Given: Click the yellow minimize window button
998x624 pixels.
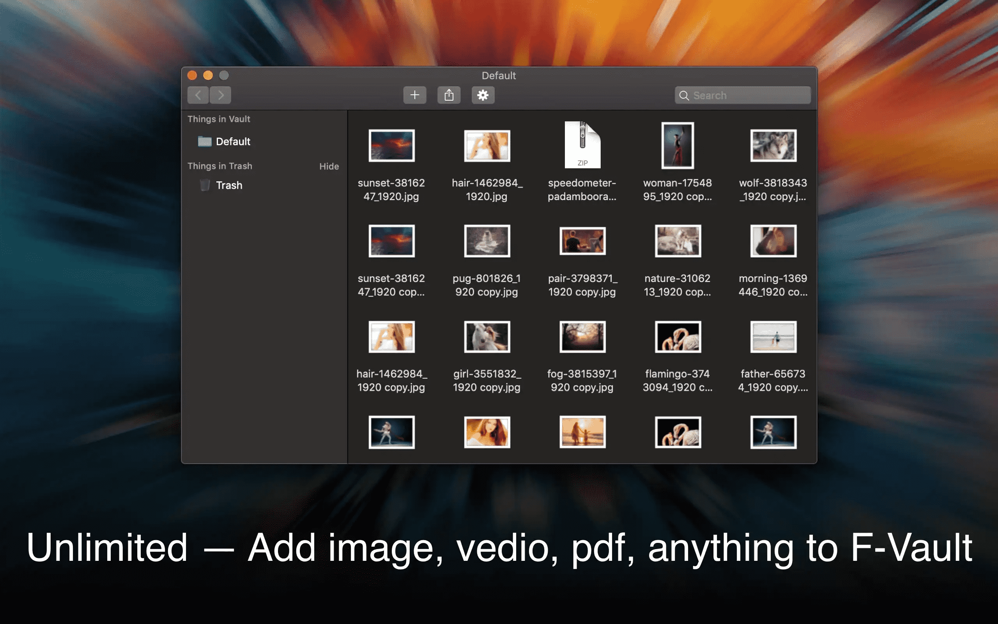Looking at the screenshot, I should pos(208,75).
